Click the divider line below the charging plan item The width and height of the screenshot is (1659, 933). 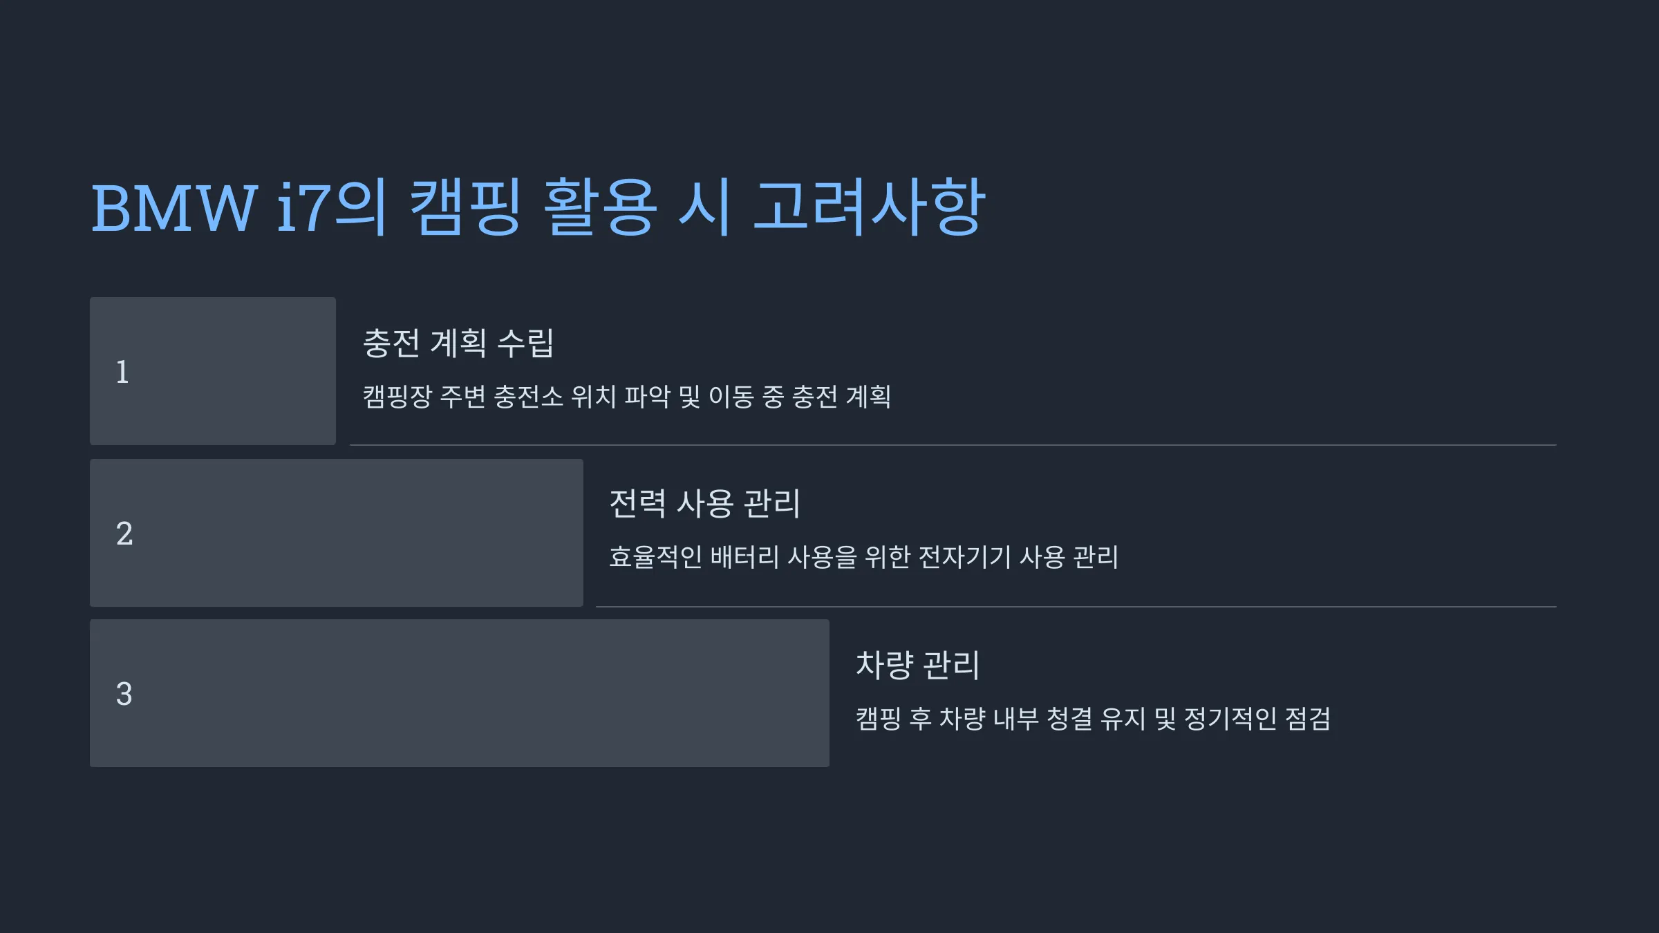tap(953, 445)
